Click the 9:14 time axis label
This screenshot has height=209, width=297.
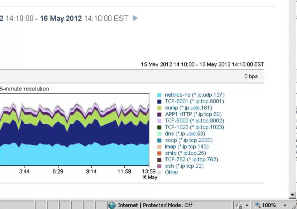91,172
